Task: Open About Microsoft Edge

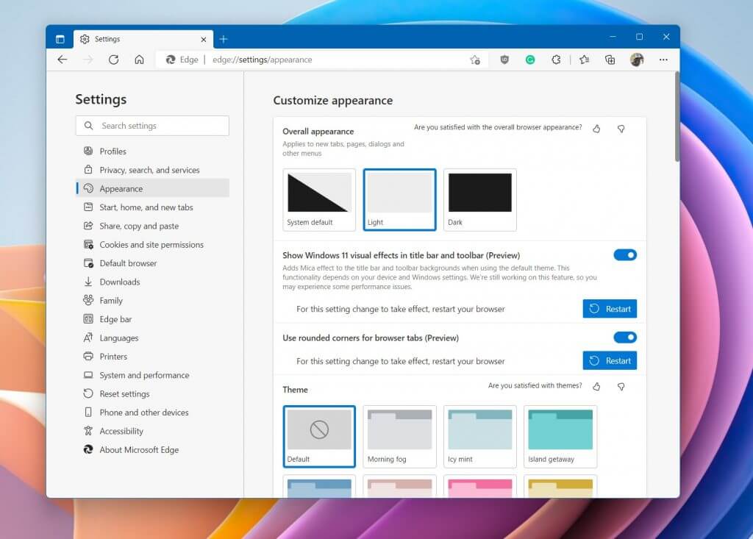Action: pyautogui.click(x=153, y=449)
